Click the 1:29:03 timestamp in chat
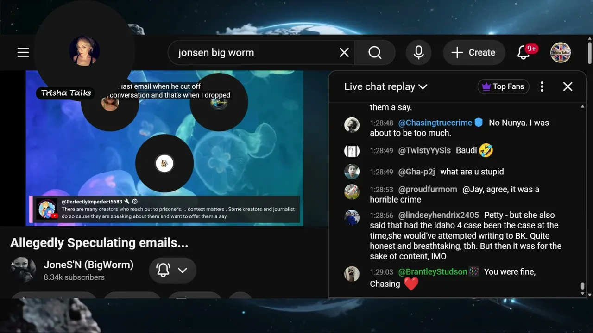 381,272
